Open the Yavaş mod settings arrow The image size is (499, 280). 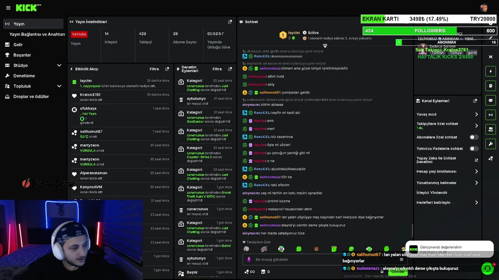pos(476,114)
